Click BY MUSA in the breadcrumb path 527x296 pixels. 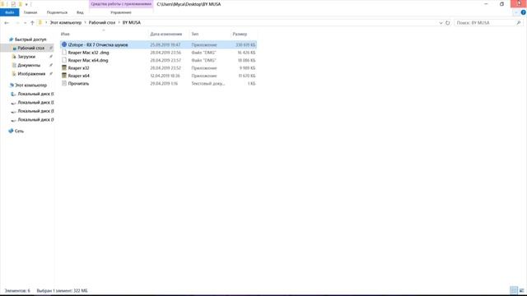click(x=132, y=22)
